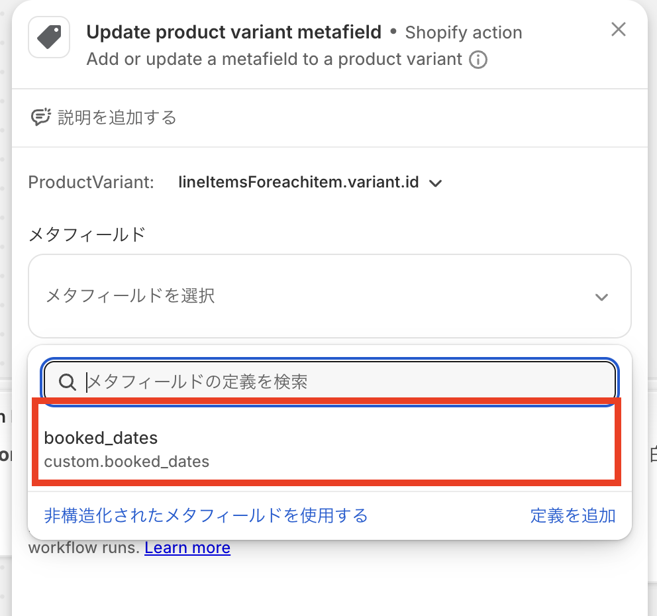Open the メタフィールドを選択 dropdown
Screen dimensions: 657x616
[329, 296]
